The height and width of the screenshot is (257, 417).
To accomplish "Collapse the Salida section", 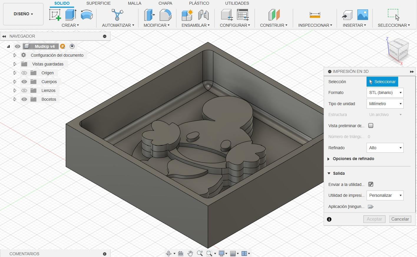I will coord(329,173).
